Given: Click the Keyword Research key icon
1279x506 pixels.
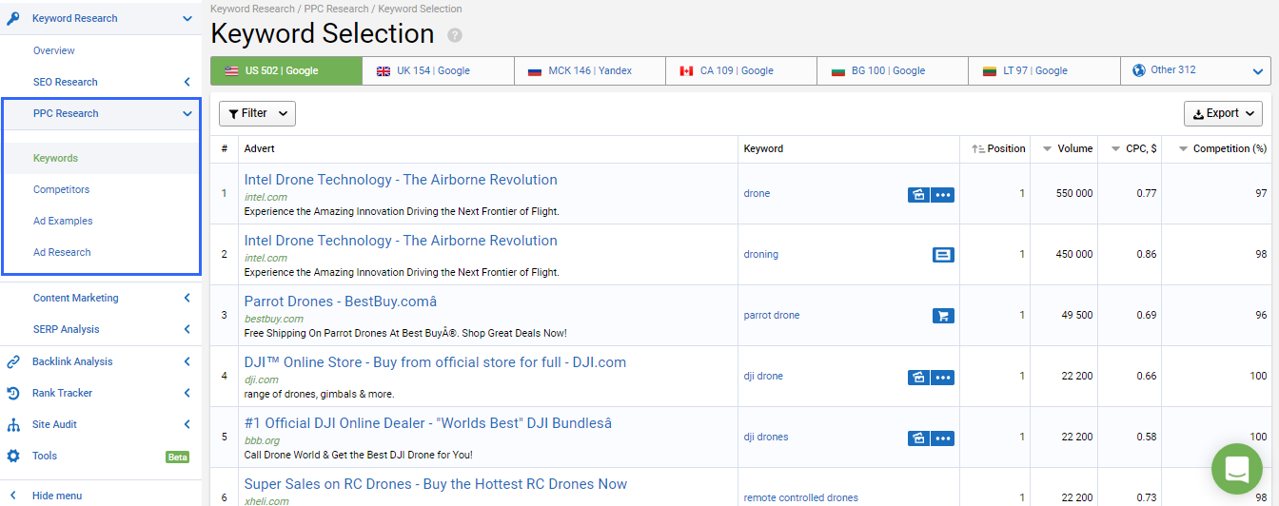Looking at the screenshot, I should point(13,18).
